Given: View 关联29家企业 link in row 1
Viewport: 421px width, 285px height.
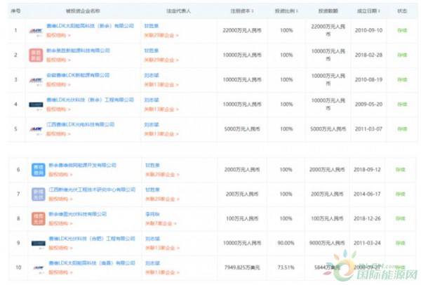Looking at the screenshot, I should (x=161, y=35).
